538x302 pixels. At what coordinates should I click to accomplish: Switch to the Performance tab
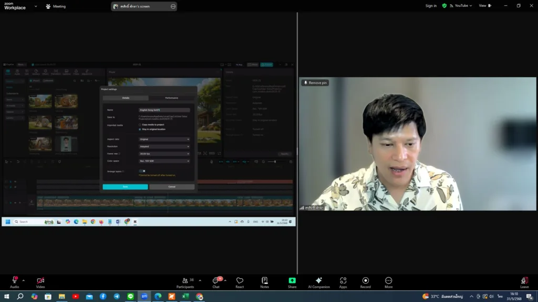(171, 98)
